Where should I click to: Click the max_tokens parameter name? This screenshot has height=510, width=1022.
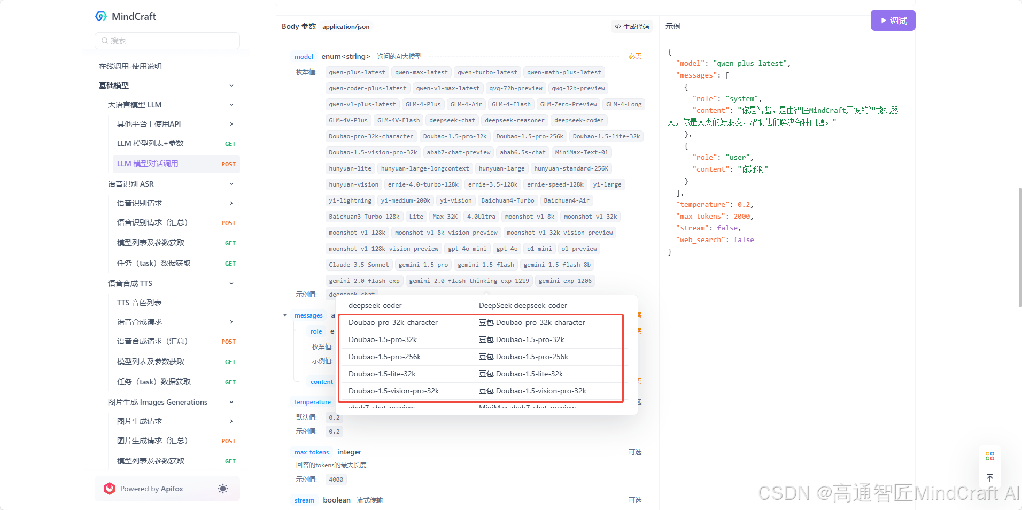pos(312,452)
